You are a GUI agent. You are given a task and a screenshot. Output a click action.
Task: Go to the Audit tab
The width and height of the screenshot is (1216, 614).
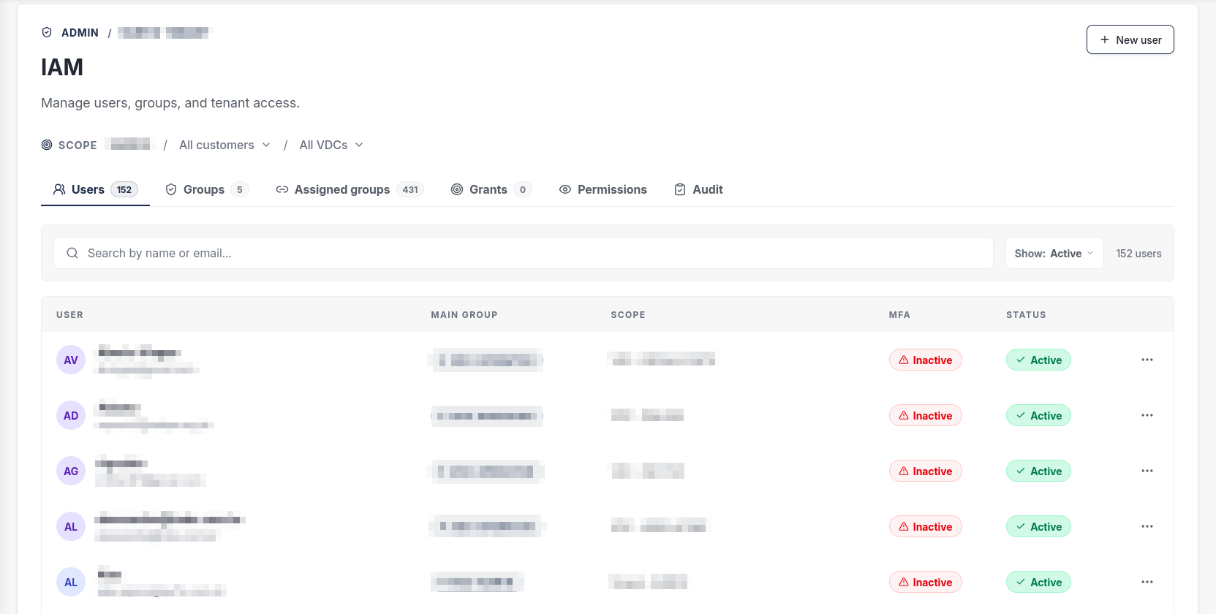[x=698, y=189]
